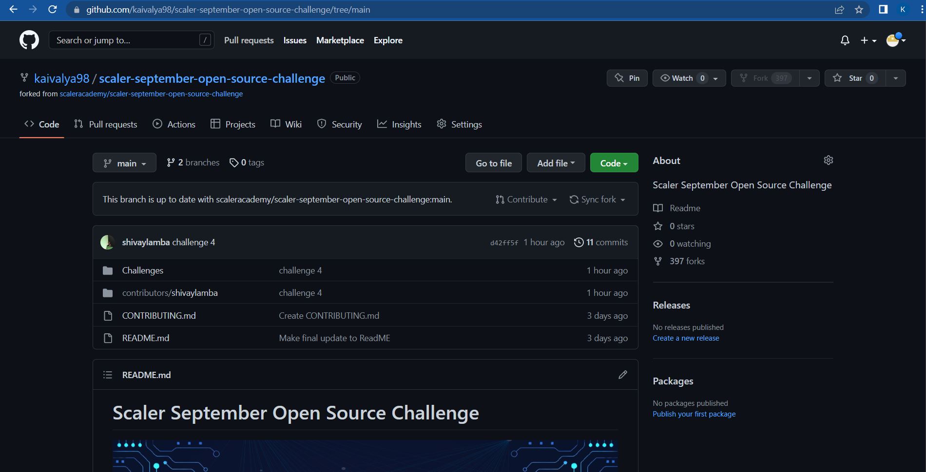Viewport: 926px width, 472px height.
Task: View 0 stars in About sidebar
Action: pos(674,226)
